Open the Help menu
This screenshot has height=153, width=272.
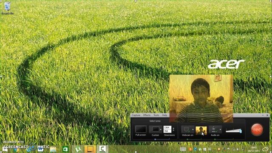pos(164,115)
